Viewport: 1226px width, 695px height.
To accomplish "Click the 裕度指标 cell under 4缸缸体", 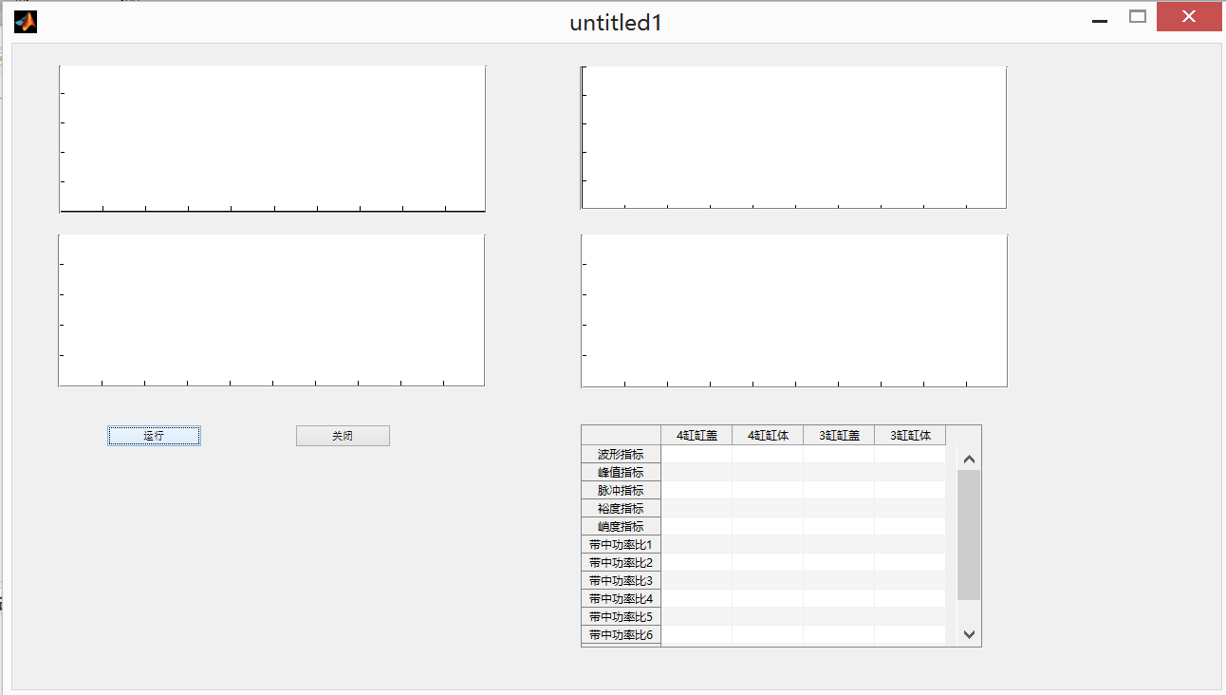I will pos(768,508).
